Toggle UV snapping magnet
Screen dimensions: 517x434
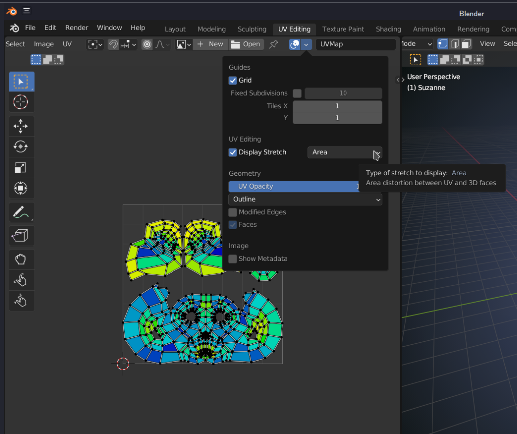(113, 44)
